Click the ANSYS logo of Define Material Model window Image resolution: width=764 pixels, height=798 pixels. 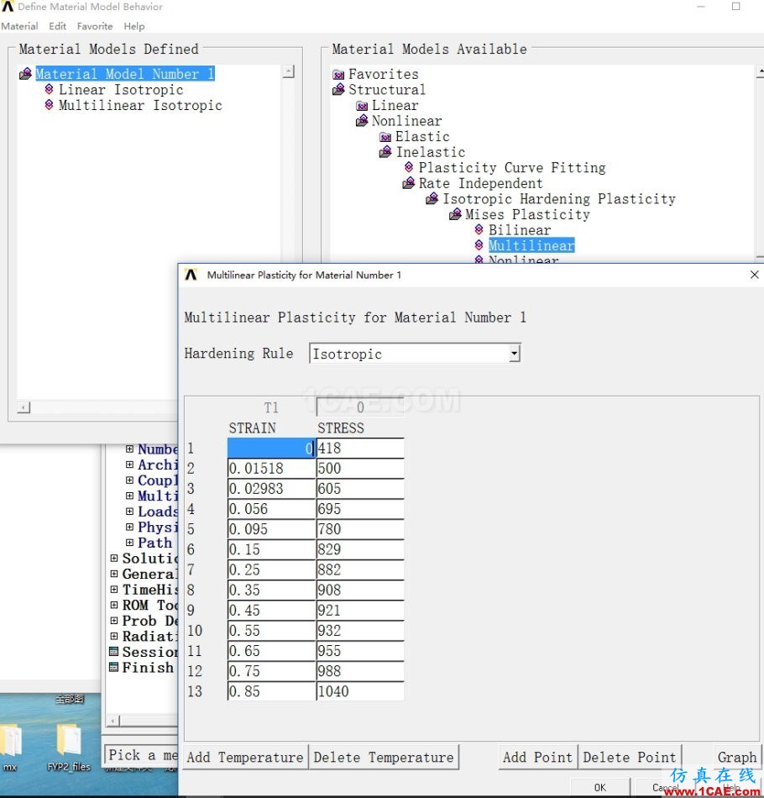pos(7,6)
